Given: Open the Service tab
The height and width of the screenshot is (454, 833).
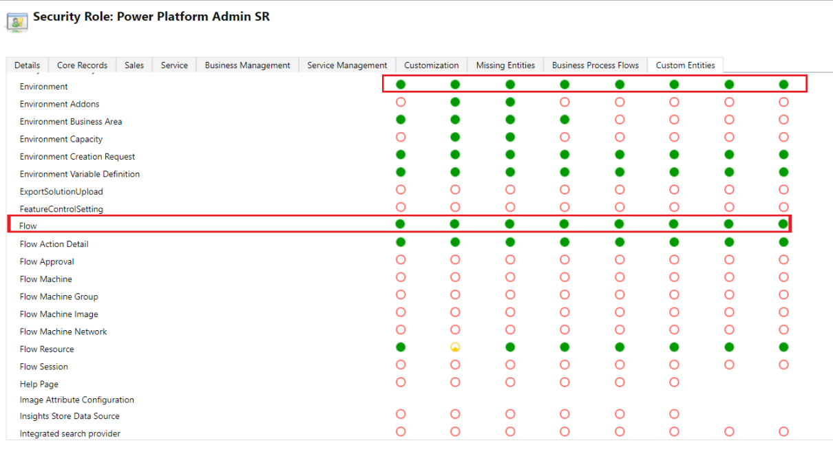Looking at the screenshot, I should coord(173,65).
